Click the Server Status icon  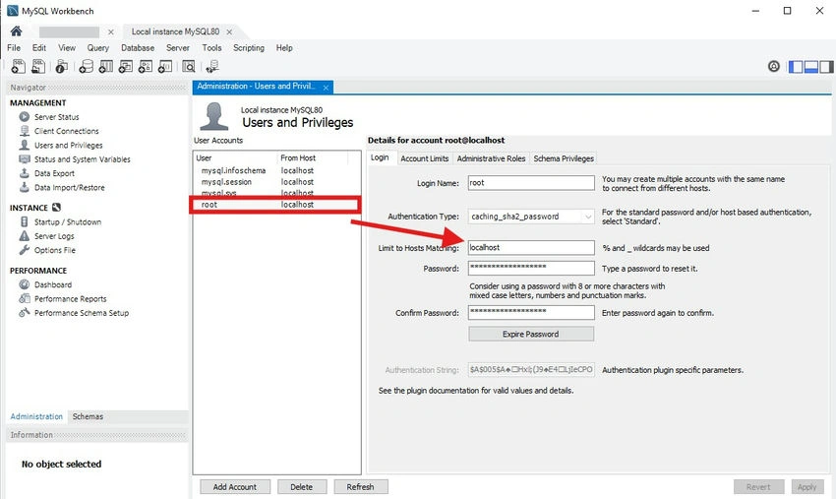tap(25, 116)
